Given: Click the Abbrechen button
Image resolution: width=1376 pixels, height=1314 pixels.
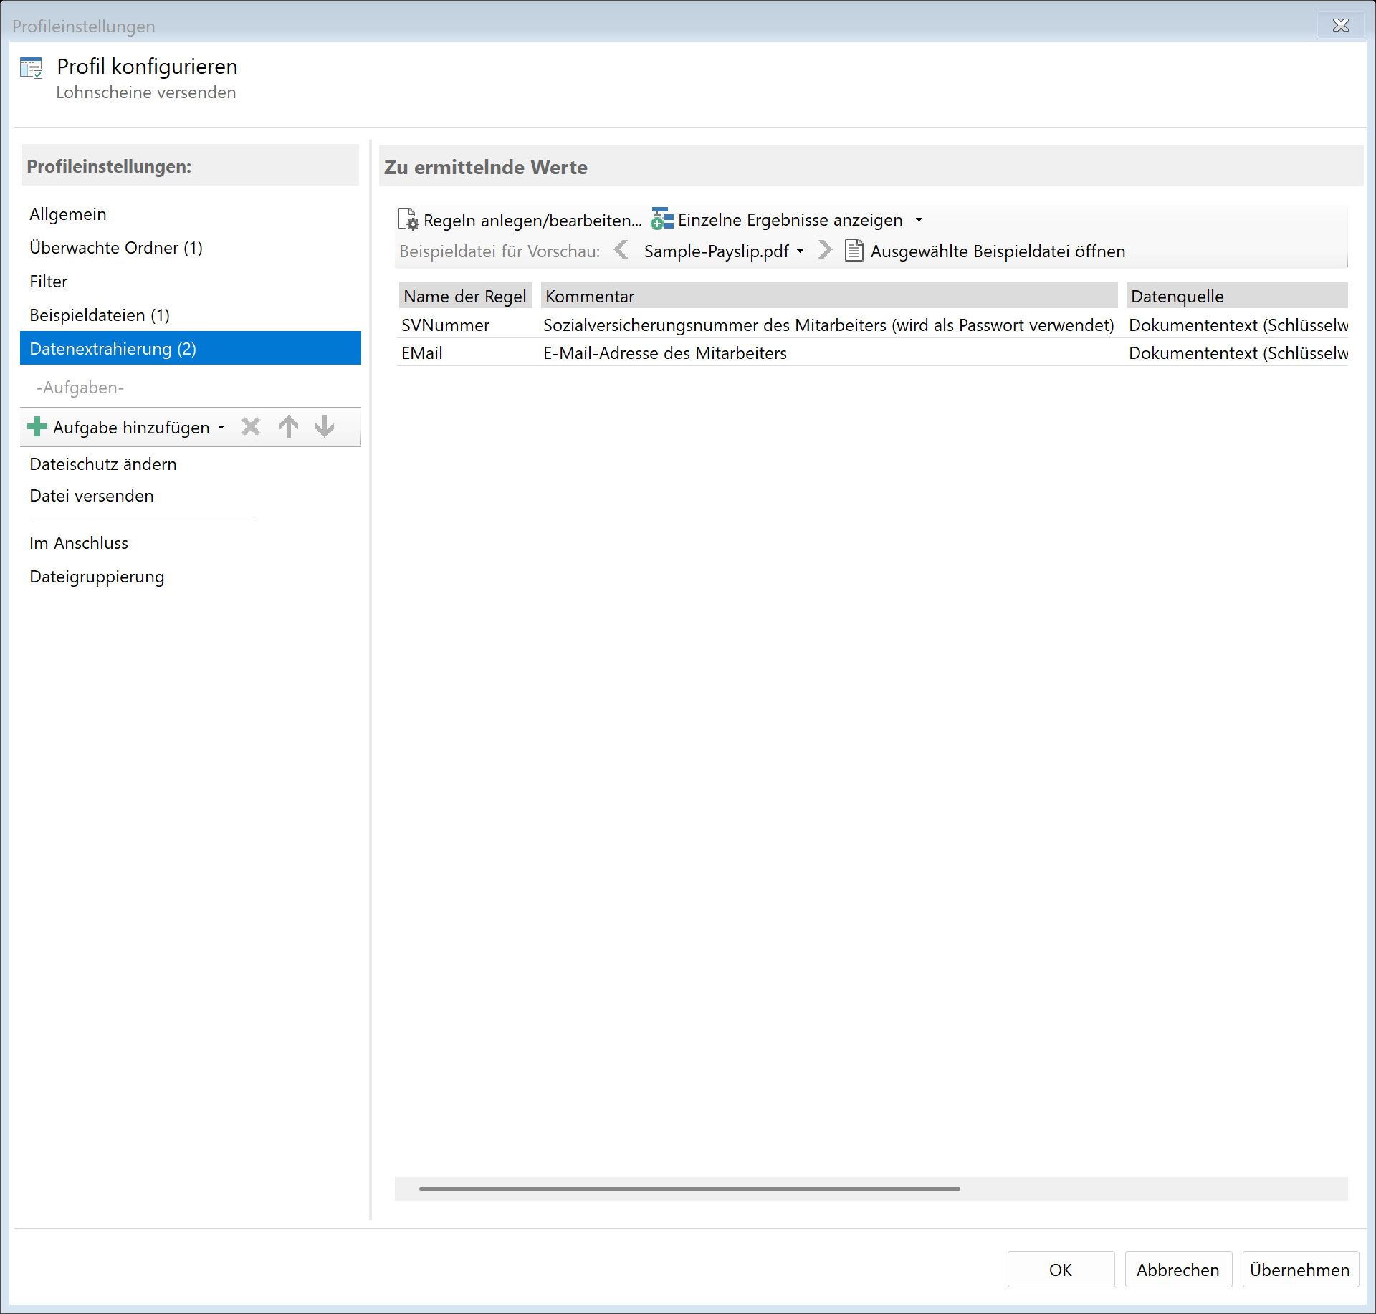Looking at the screenshot, I should [1177, 1270].
